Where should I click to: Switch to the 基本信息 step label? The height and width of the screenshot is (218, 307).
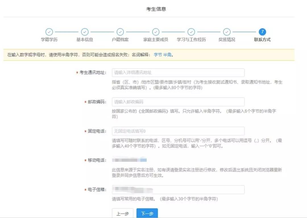[x=85, y=40]
